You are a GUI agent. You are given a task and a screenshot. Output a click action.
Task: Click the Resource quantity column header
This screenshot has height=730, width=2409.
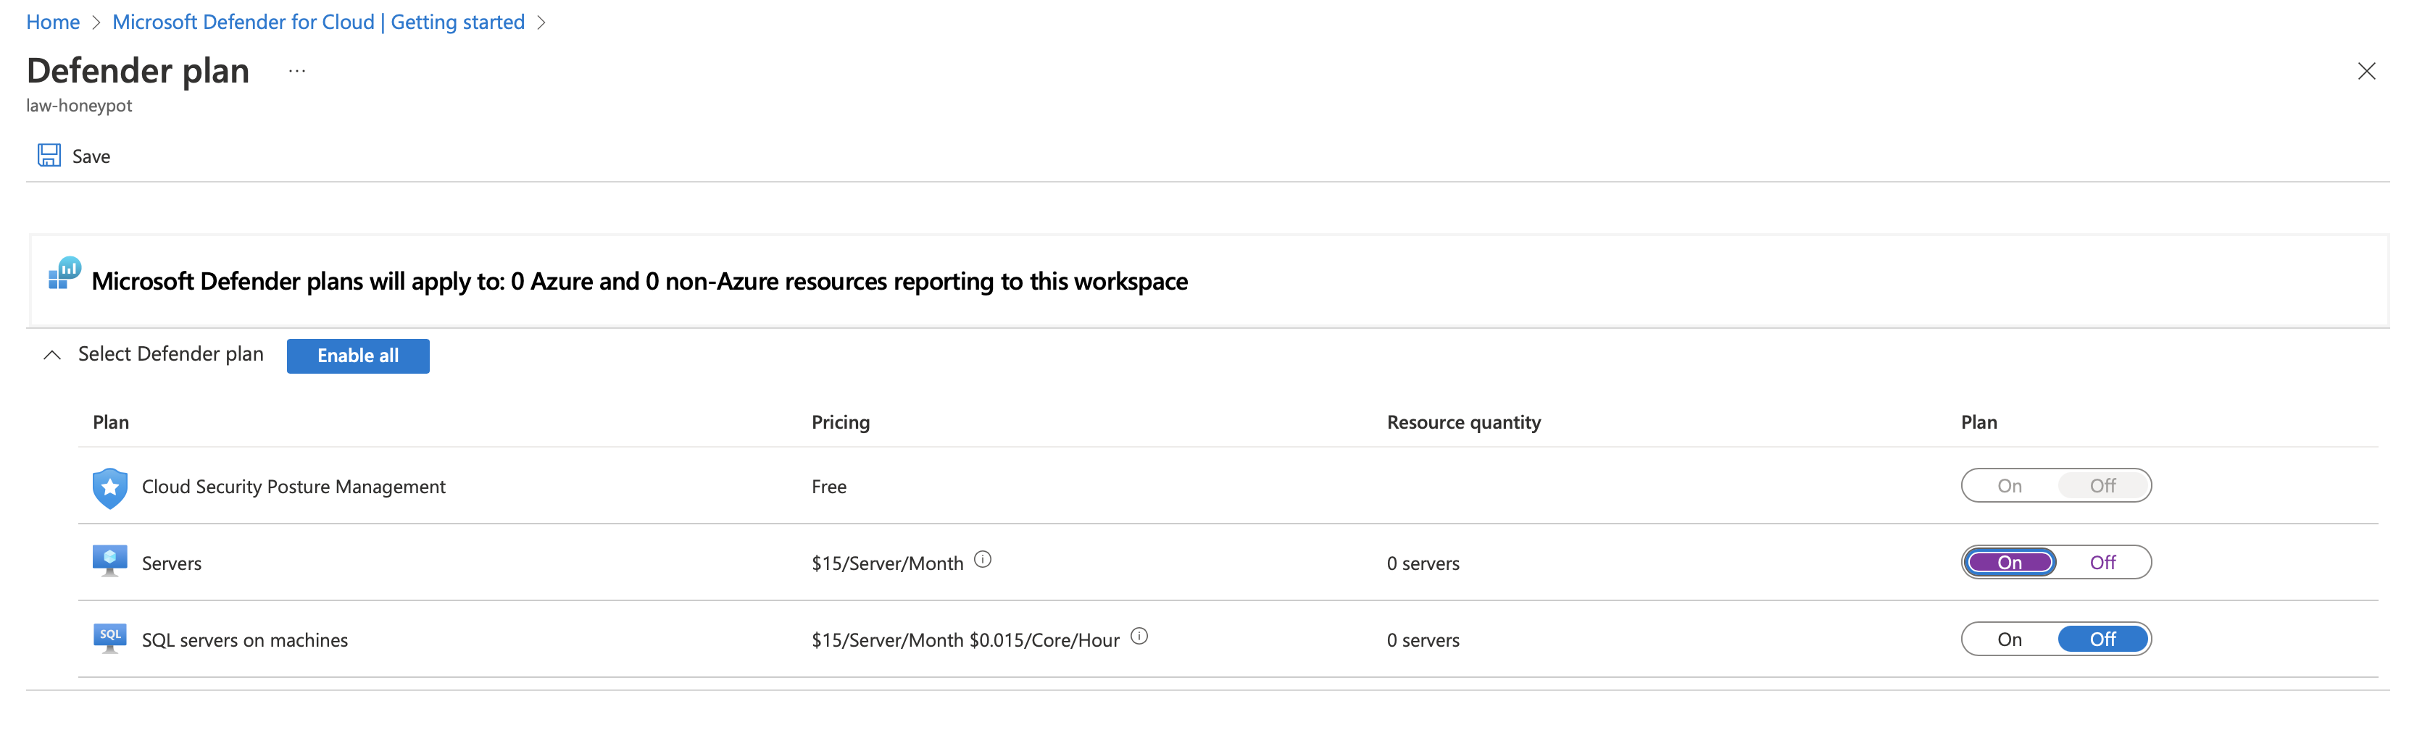[1463, 422]
